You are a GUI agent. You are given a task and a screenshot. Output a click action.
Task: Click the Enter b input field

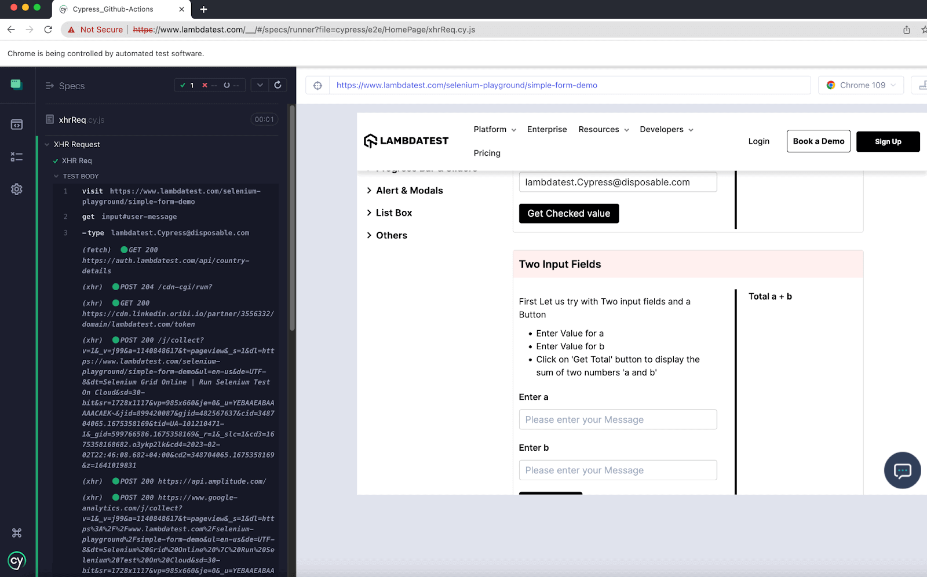tap(618, 470)
